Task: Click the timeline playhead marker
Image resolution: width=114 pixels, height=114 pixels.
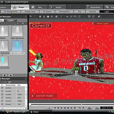Action: pyautogui.click(x=82, y=104)
